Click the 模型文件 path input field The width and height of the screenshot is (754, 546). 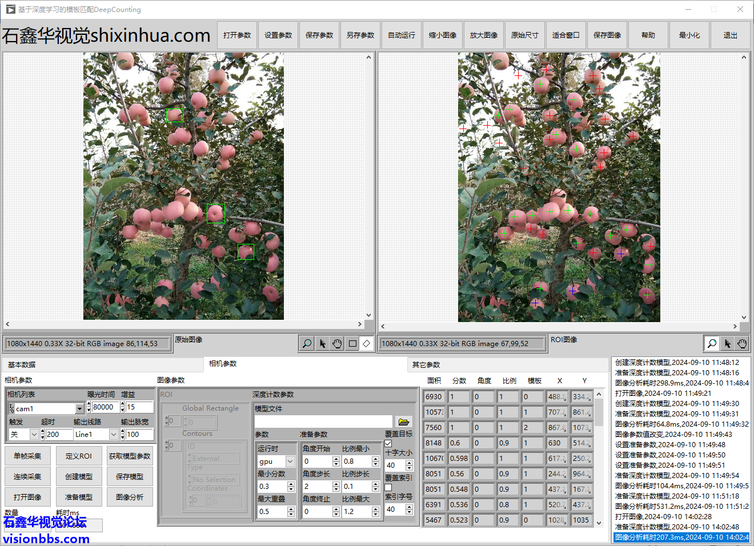pyautogui.click(x=323, y=422)
